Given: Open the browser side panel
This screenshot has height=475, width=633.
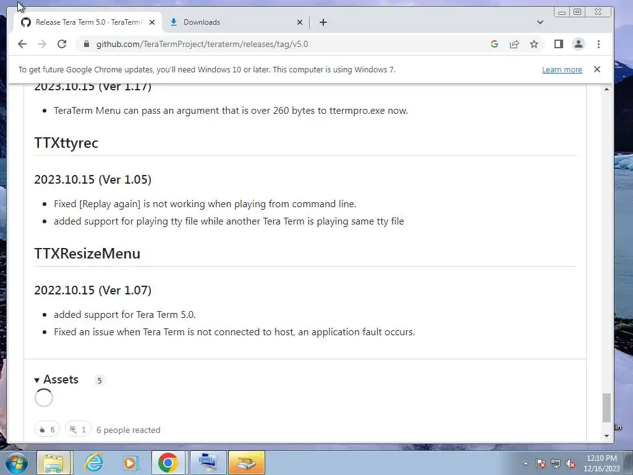Looking at the screenshot, I should pos(559,44).
